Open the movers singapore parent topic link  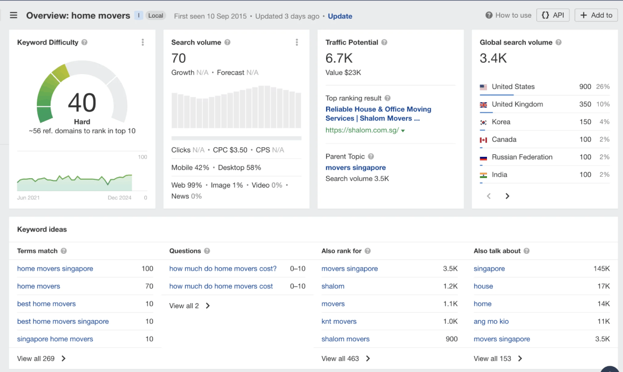coord(356,167)
